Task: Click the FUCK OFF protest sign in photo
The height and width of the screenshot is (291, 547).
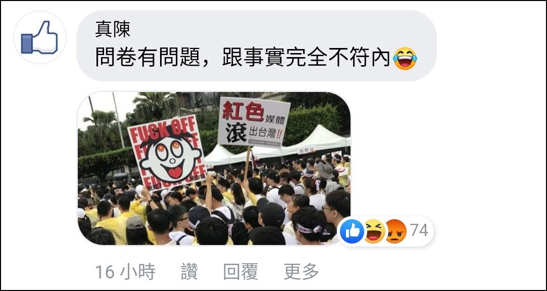Action: pyautogui.click(x=167, y=153)
